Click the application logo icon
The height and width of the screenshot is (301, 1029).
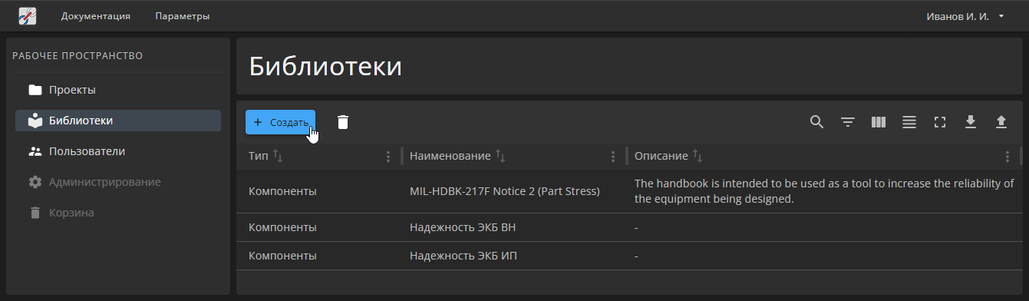pyautogui.click(x=28, y=15)
